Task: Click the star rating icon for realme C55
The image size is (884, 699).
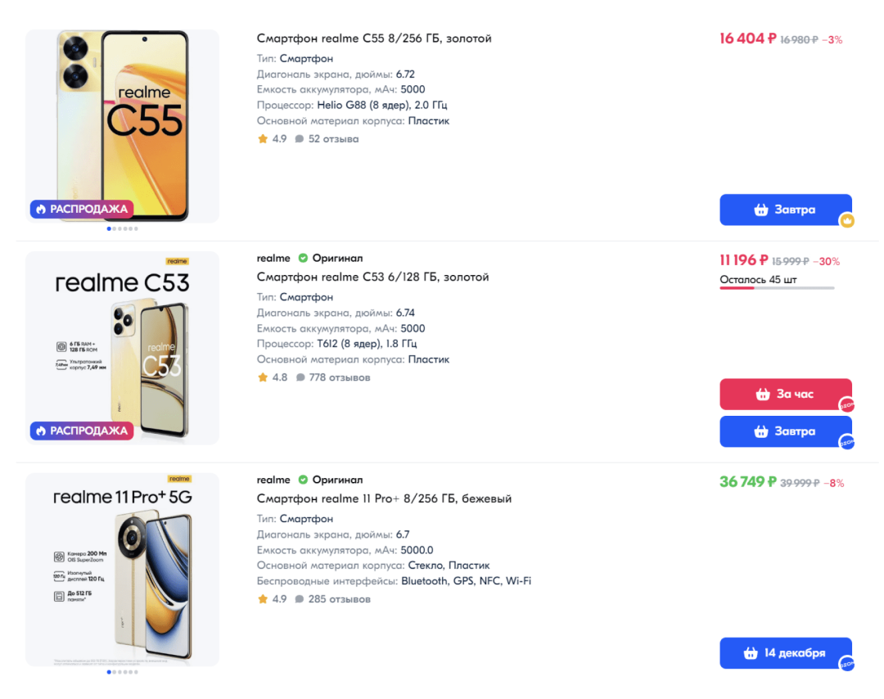Action: 263,139
